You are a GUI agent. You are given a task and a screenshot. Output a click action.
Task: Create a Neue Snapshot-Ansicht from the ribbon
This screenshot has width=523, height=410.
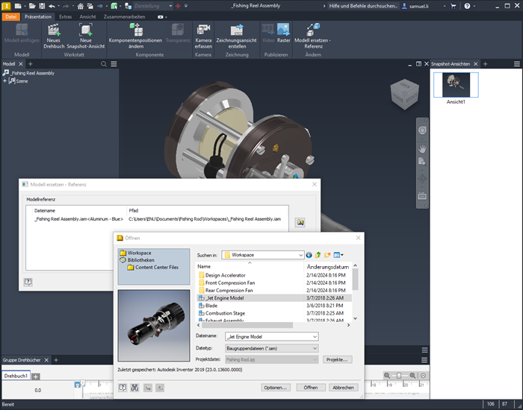point(85,31)
